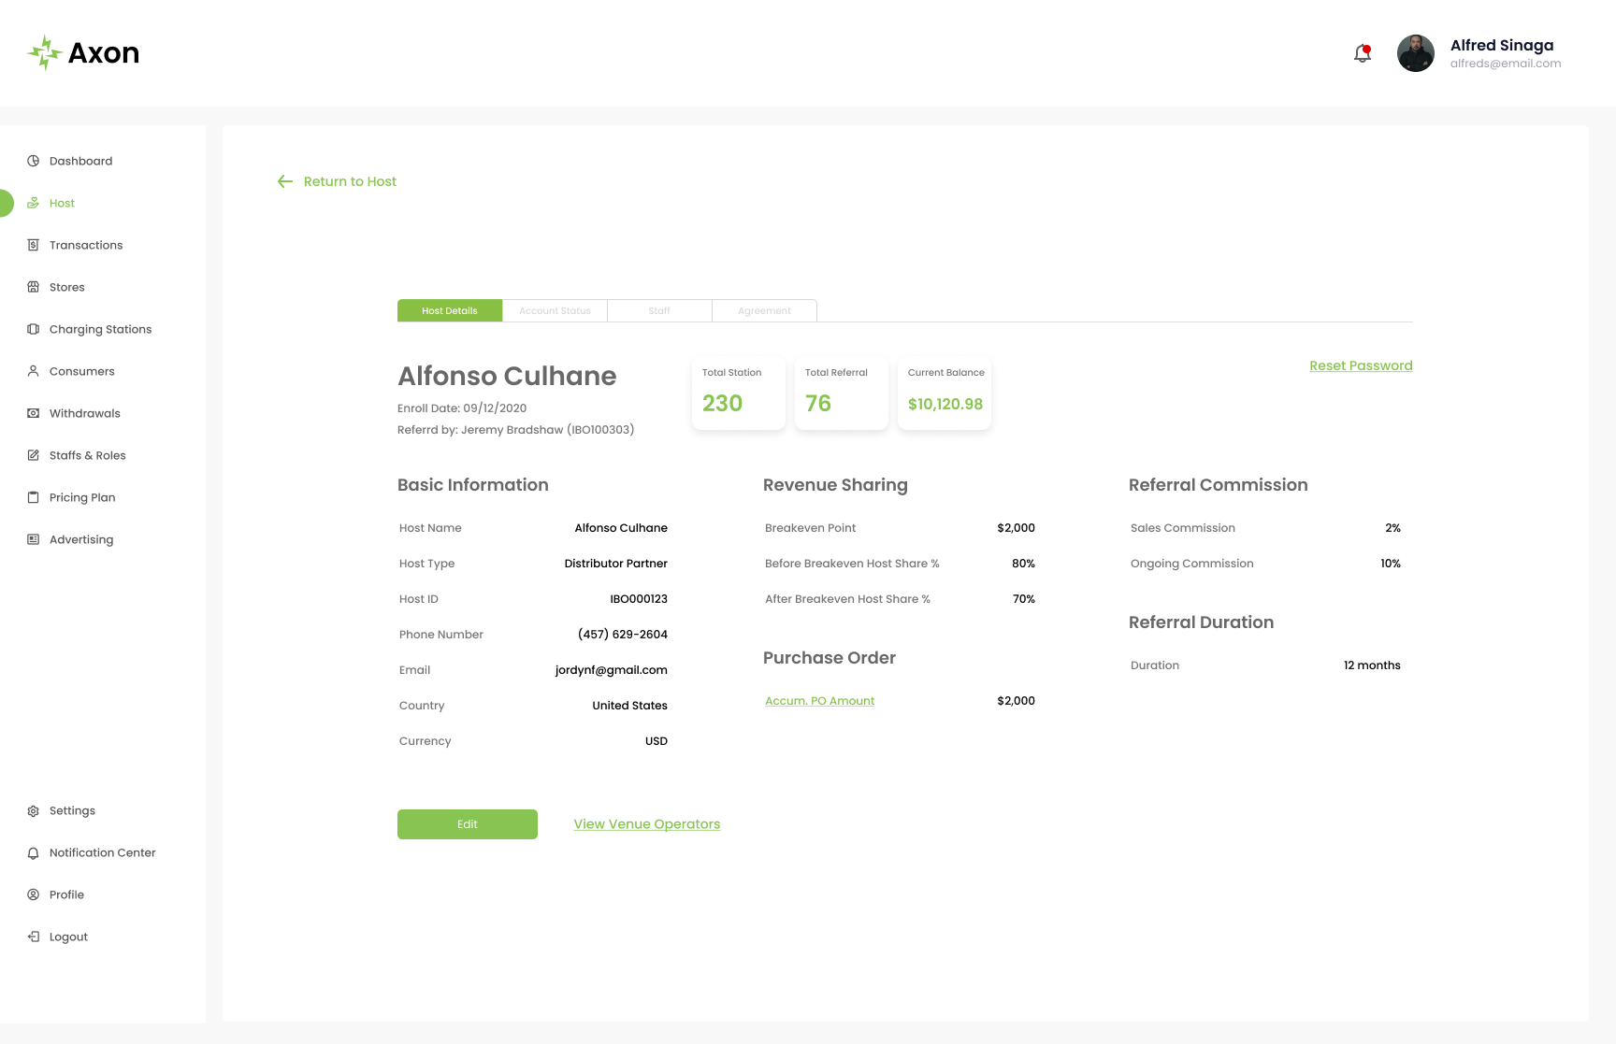
Task: Click the Distributor Partner host type value
Action: coord(616,564)
